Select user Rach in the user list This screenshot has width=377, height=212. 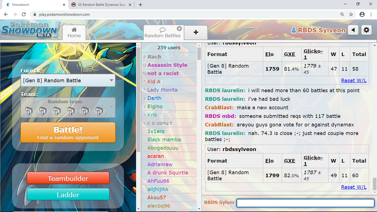(x=169, y=57)
